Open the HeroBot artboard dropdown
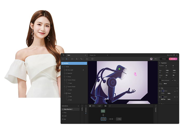Viewport: 186px width, 132px height. 85,63
